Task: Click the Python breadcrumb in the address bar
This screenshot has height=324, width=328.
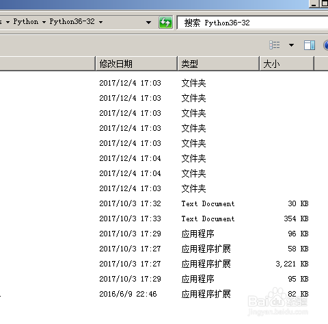Action: 26,22
